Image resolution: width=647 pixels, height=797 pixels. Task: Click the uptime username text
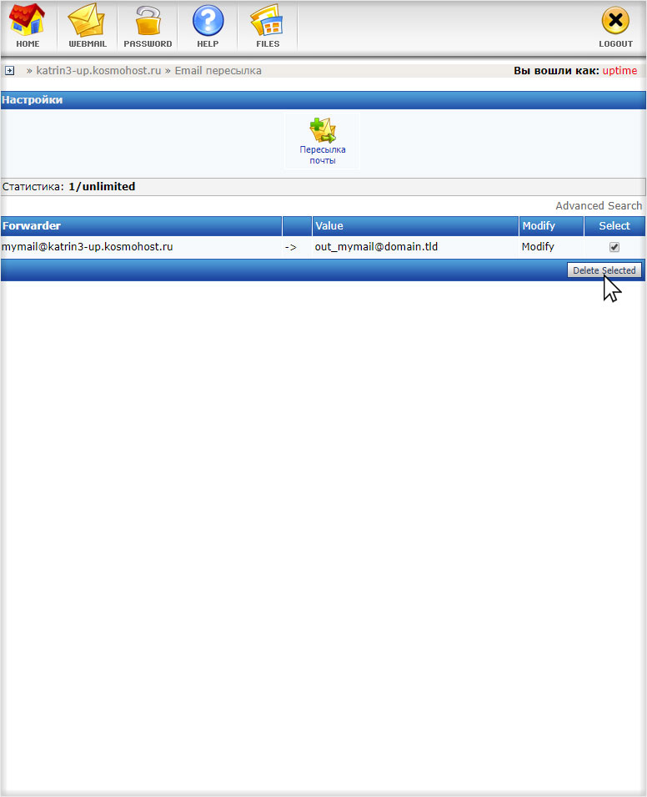pyautogui.click(x=619, y=71)
